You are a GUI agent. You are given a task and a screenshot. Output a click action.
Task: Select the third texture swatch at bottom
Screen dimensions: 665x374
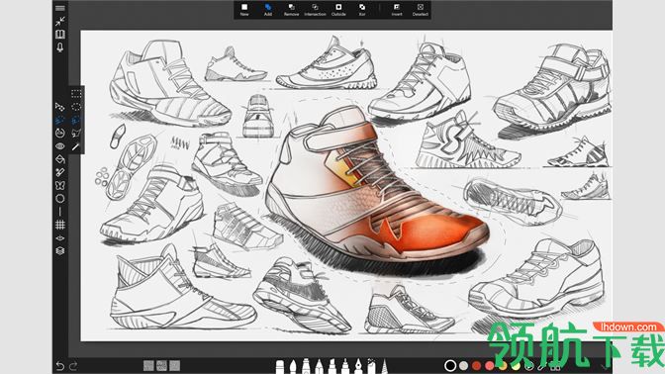(175, 365)
